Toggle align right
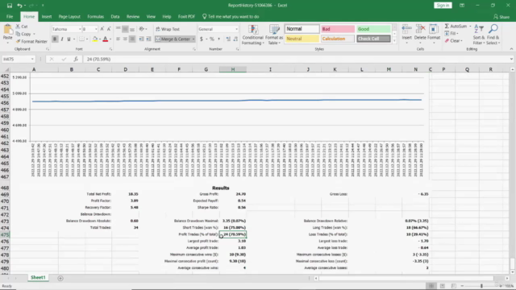 pyautogui.click(x=132, y=39)
